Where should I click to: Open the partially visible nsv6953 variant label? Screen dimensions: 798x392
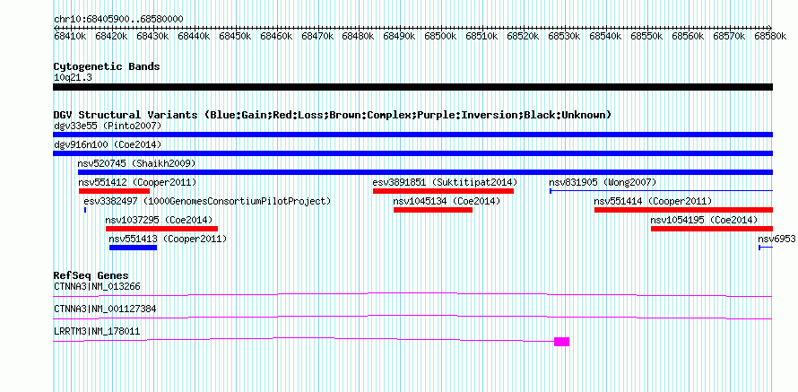tap(776, 239)
